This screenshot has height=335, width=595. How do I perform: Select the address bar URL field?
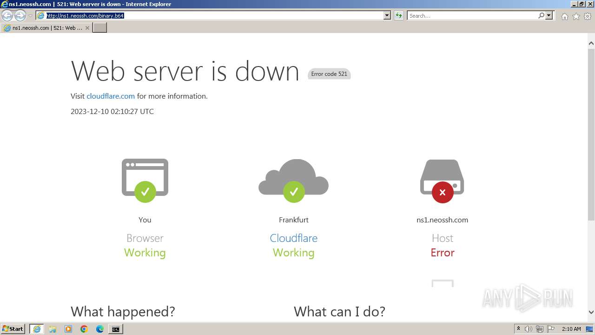(x=210, y=15)
